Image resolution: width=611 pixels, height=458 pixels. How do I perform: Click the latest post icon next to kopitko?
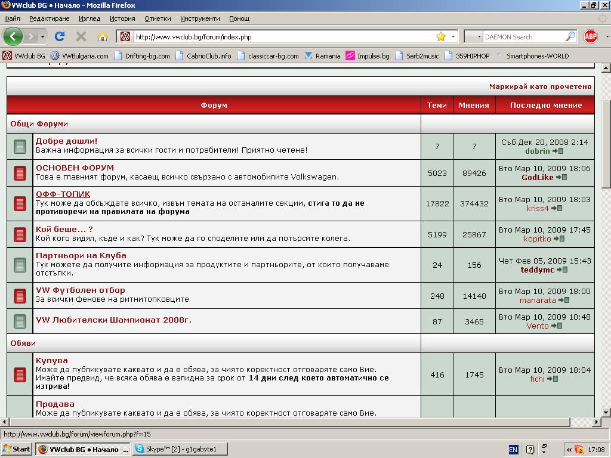[559, 239]
